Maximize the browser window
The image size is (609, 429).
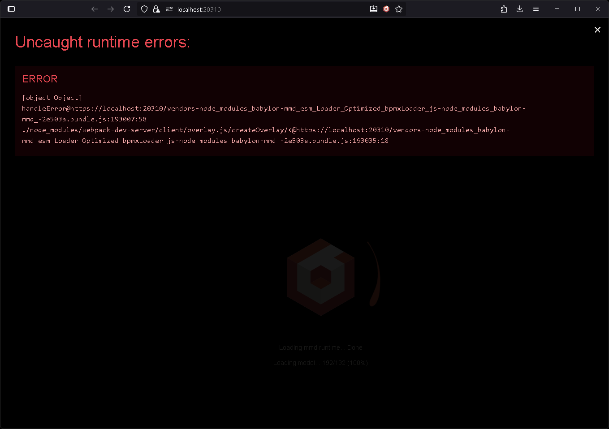point(578,9)
